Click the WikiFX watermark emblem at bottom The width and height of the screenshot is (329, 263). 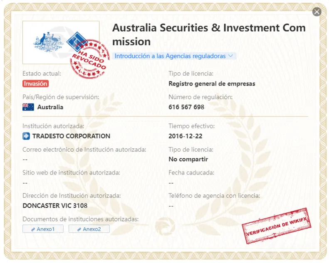[x=165, y=226]
